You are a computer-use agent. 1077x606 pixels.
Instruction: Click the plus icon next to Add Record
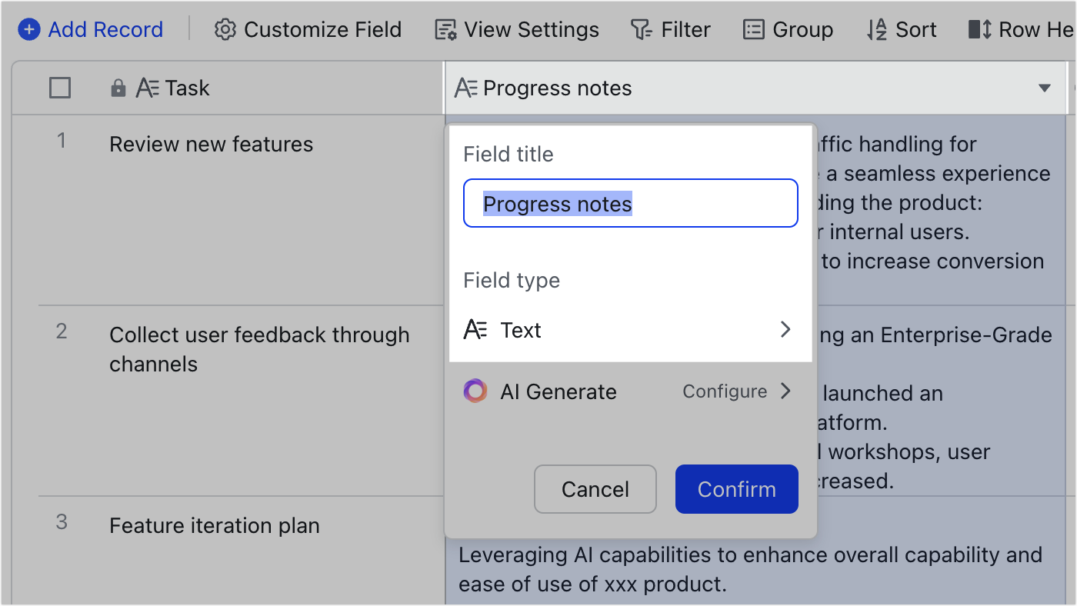click(x=29, y=29)
